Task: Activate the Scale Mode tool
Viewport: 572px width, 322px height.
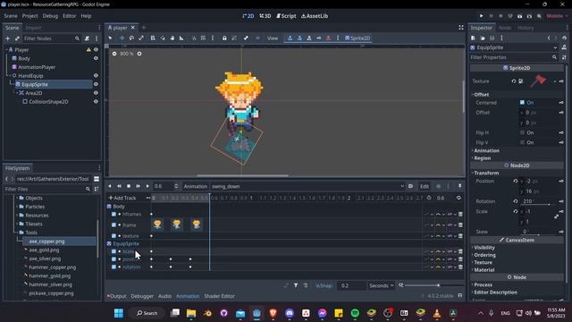Action: click(x=141, y=38)
